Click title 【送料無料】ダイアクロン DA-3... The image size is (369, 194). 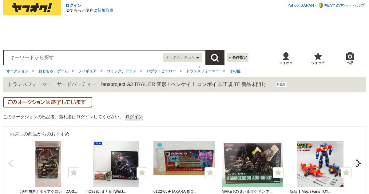pyautogui.click(x=48, y=192)
